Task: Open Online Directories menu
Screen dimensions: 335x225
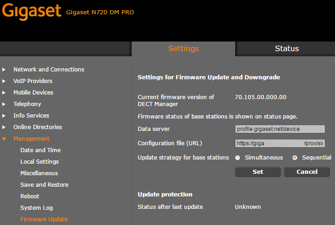Action: [37, 127]
